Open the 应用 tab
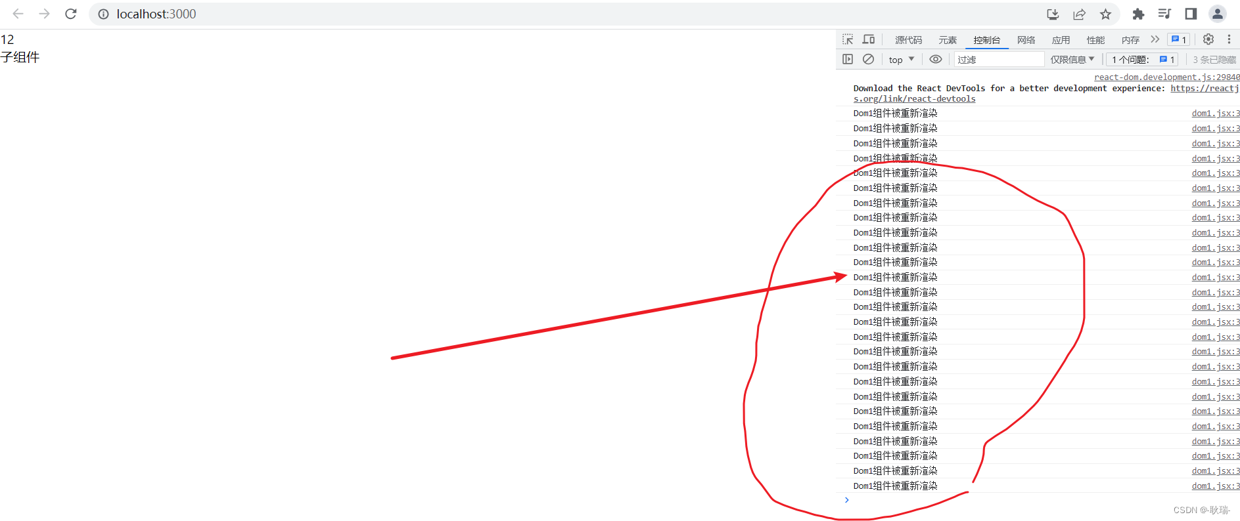This screenshot has width=1240, height=521. click(1061, 40)
